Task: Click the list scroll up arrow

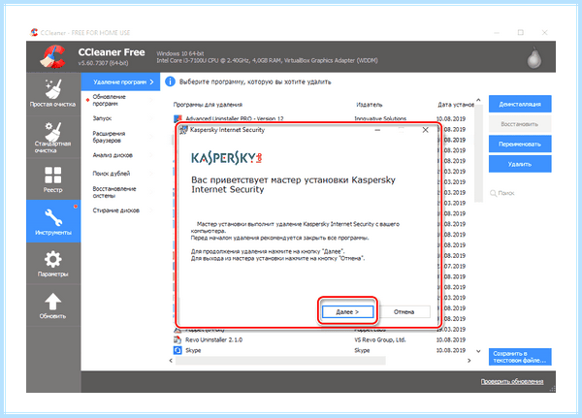Action: pyautogui.click(x=478, y=100)
